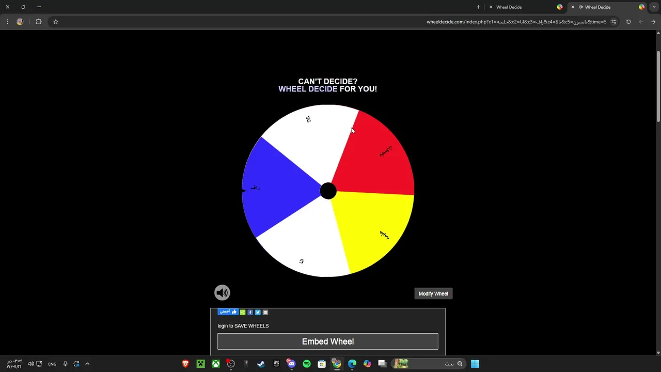Open the browser three-dot menu
The width and height of the screenshot is (661, 372).
click(7, 22)
